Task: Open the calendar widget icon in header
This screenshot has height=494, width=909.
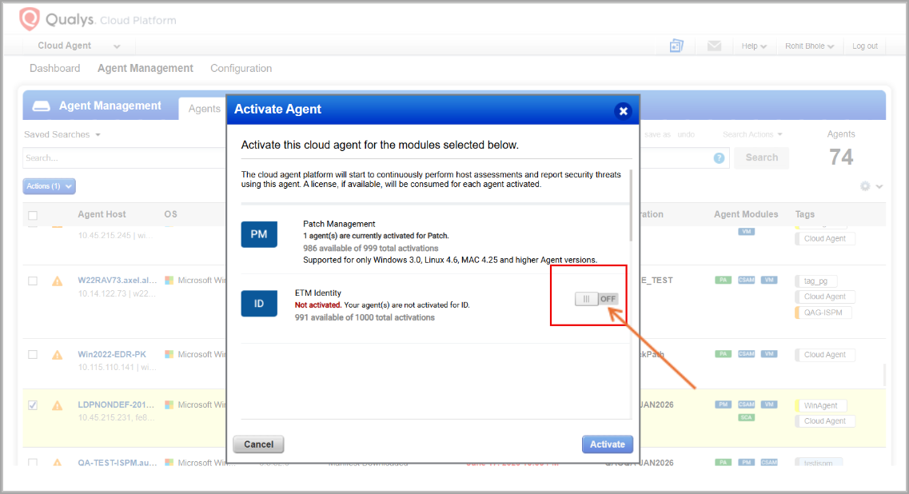Action: (676, 46)
